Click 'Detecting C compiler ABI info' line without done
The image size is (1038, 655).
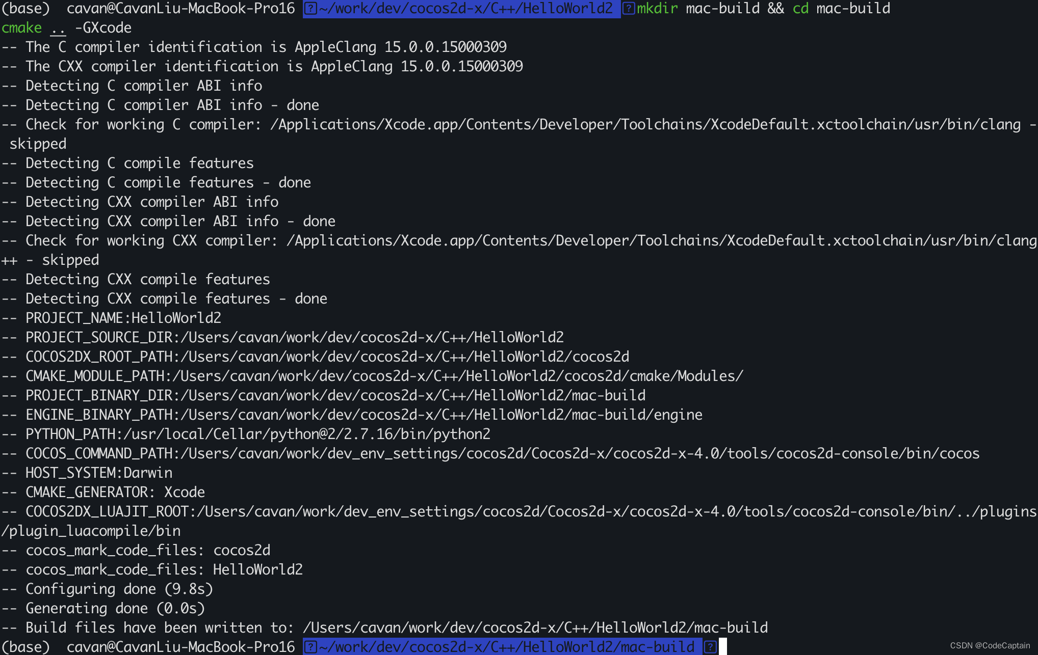132,86
